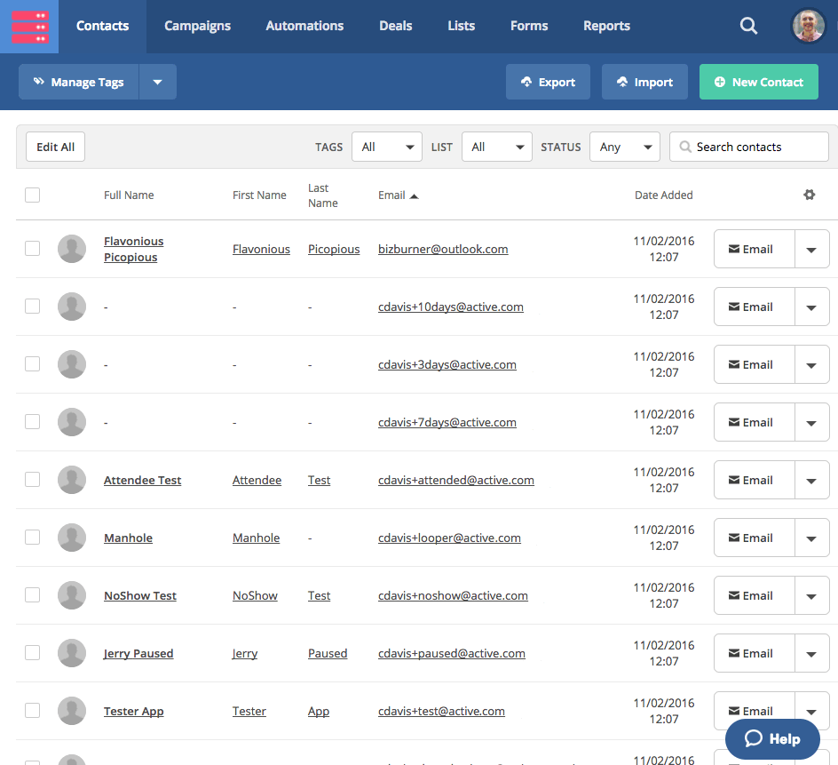838x765 pixels.
Task: Open the user profile avatar menu
Action: [x=808, y=27]
